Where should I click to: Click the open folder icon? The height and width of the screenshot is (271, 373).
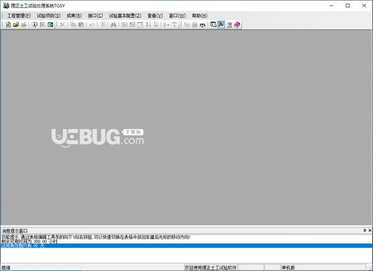(x=16, y=24)
